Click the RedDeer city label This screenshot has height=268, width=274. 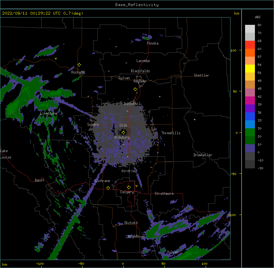coord(140,81)
